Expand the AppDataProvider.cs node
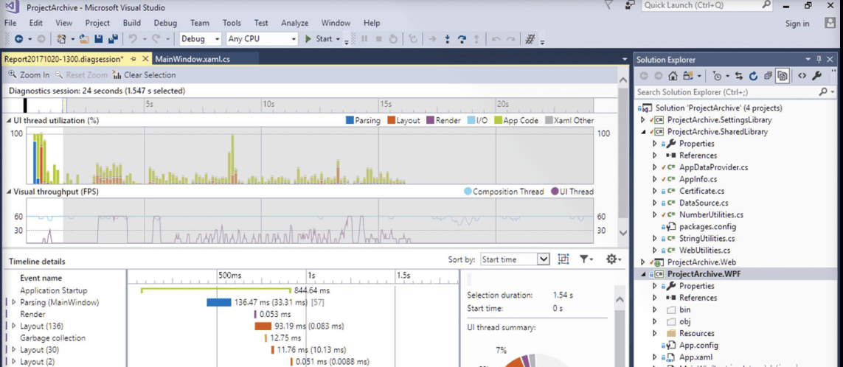This screenshot has height=367, width=843. [x=654, y=167]
